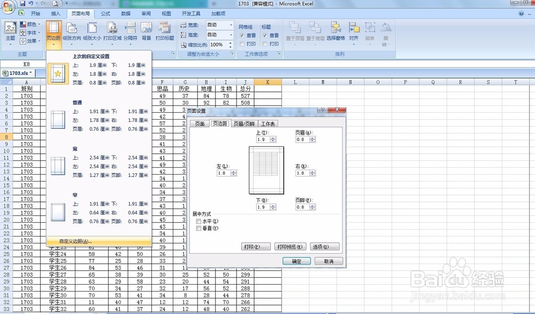Click the Bottom (下) margin field
Viewport: 535px width, 314px height.
tap(263, 207)
